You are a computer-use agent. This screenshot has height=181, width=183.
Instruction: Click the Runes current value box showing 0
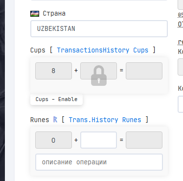pos(53,140)
